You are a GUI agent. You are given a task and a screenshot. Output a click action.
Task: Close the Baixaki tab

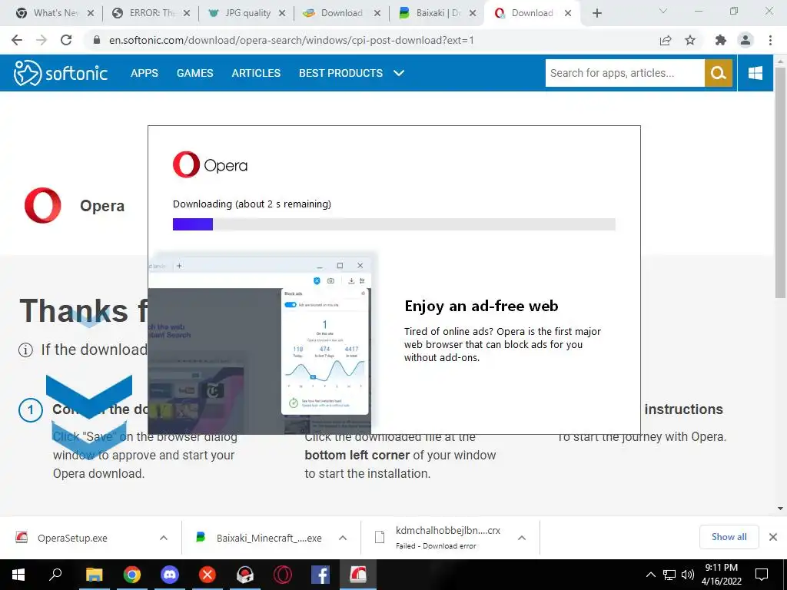pos(473,14)
